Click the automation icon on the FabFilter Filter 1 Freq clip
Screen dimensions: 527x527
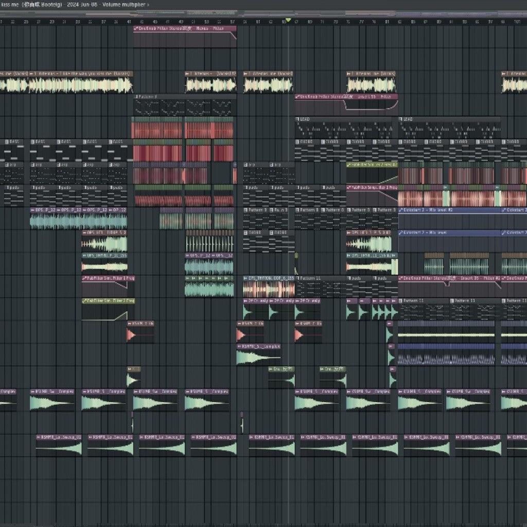[x=84, y=278]
